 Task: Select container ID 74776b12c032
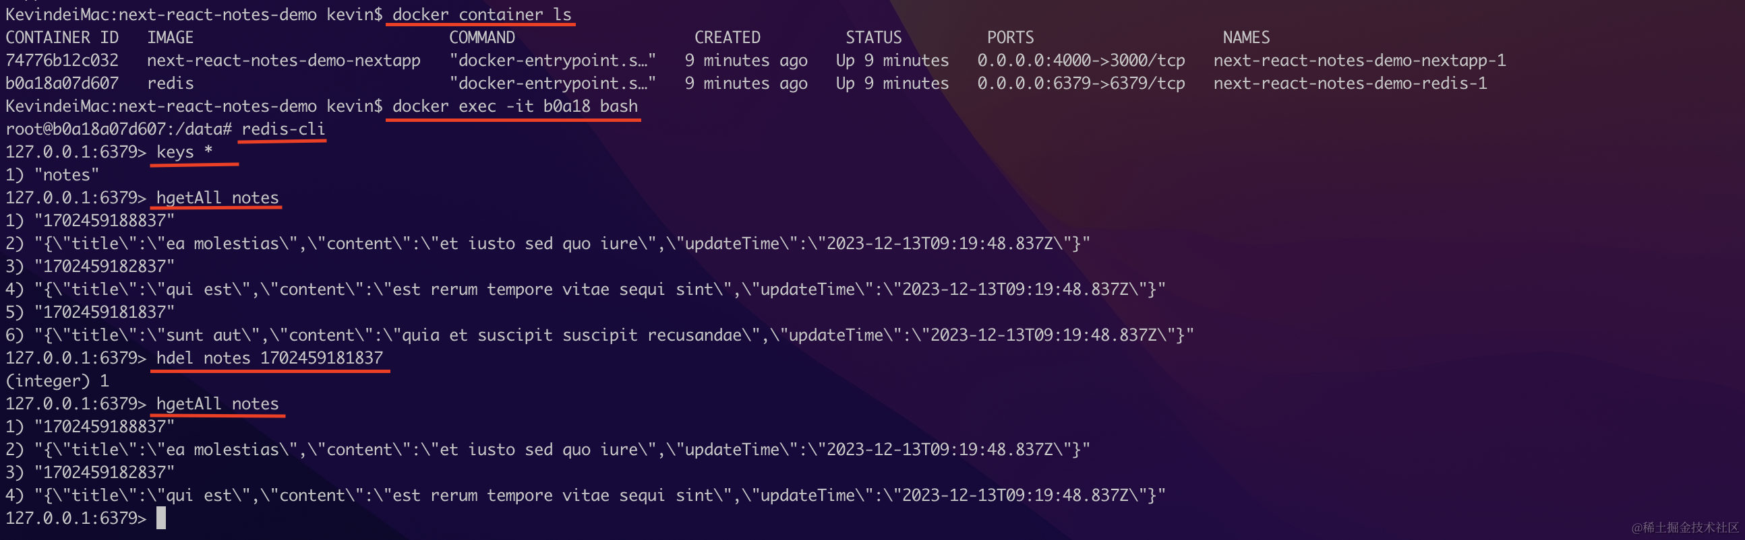pyautogui.click(x=61, y=60)
